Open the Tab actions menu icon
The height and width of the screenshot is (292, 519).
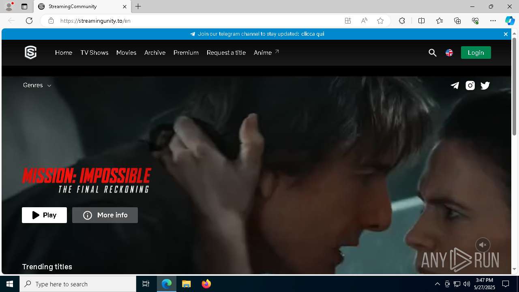(24, 6)
